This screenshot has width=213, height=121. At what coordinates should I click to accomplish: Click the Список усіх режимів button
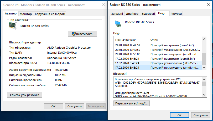tap(24, 95)
